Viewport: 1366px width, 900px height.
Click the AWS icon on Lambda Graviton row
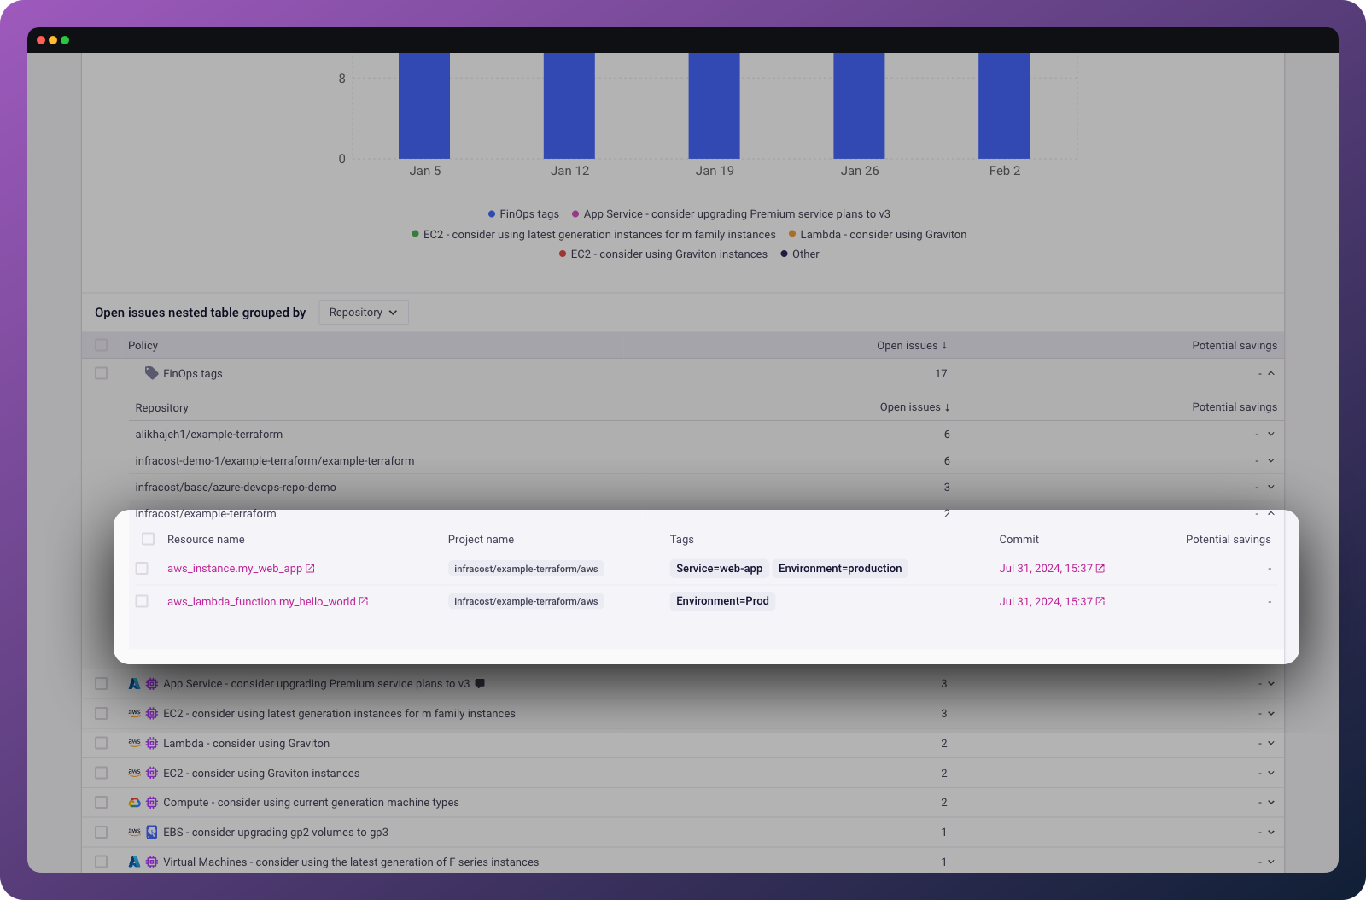tap(134, 743)
